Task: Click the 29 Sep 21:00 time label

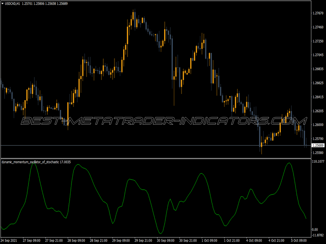Action: coord(143,240)
